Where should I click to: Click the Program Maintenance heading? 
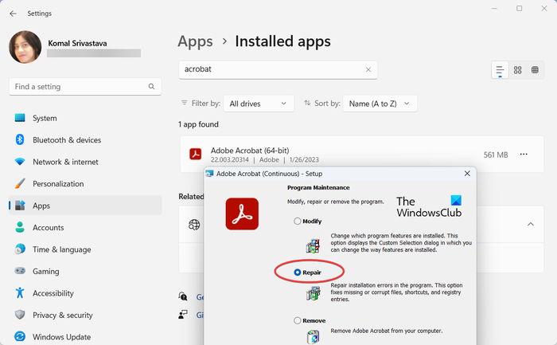click(x=318, y=187)
